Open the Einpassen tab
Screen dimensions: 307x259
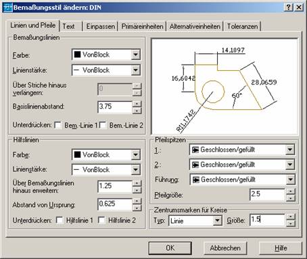tap(101, 26)
